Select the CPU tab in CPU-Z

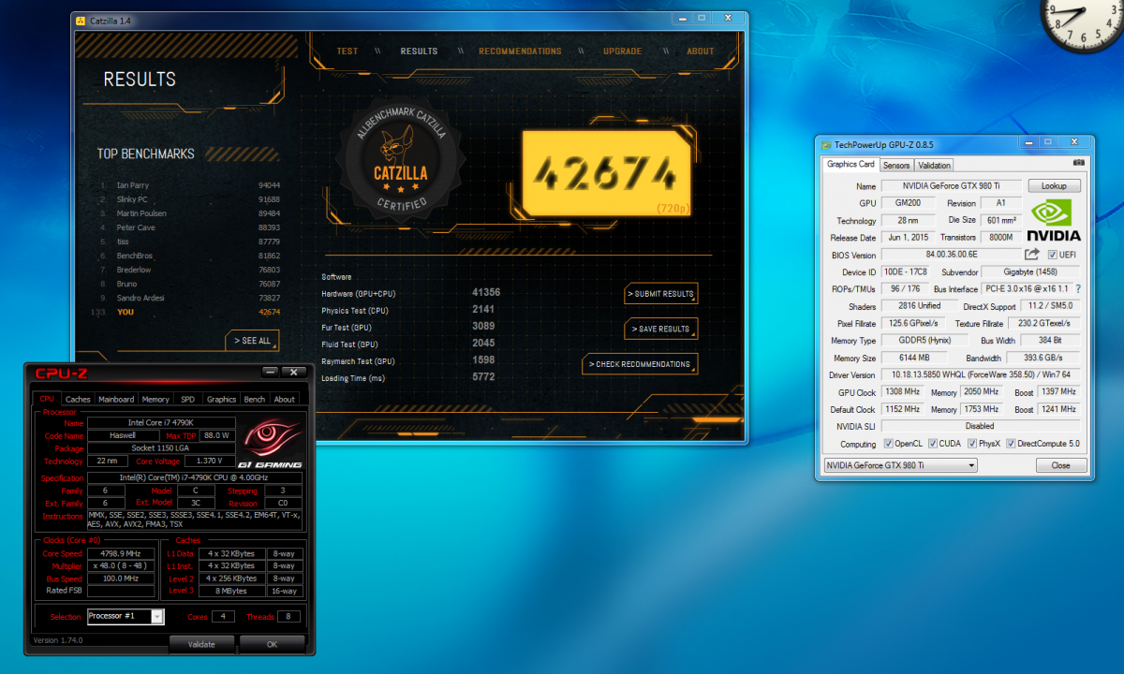click(x=47, y=399)
